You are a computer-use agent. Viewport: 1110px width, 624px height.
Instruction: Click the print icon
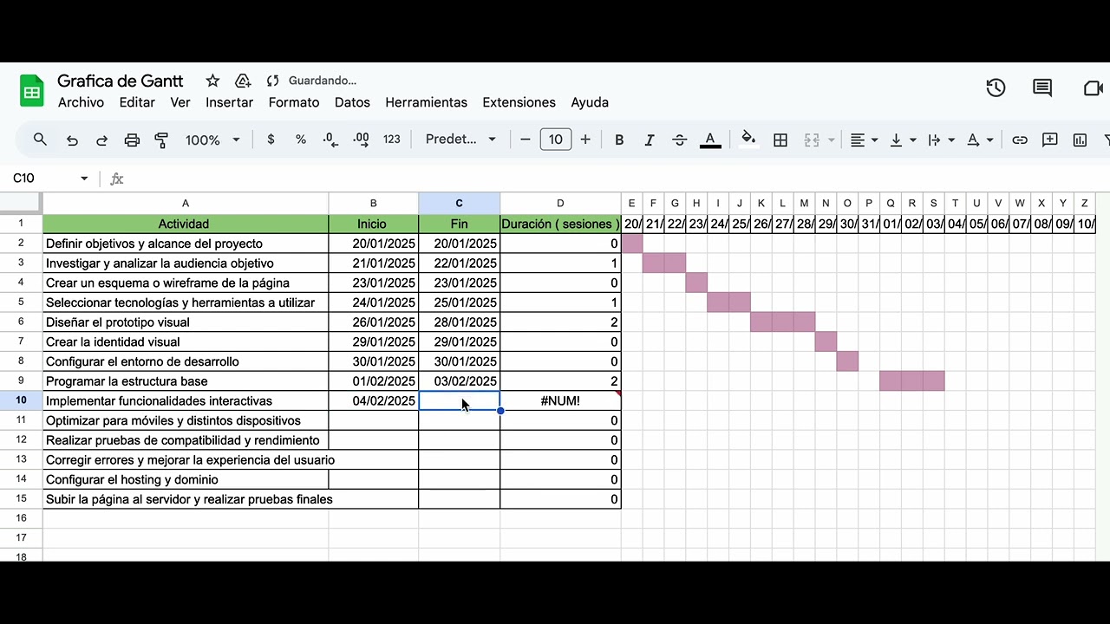pos(132,140)
